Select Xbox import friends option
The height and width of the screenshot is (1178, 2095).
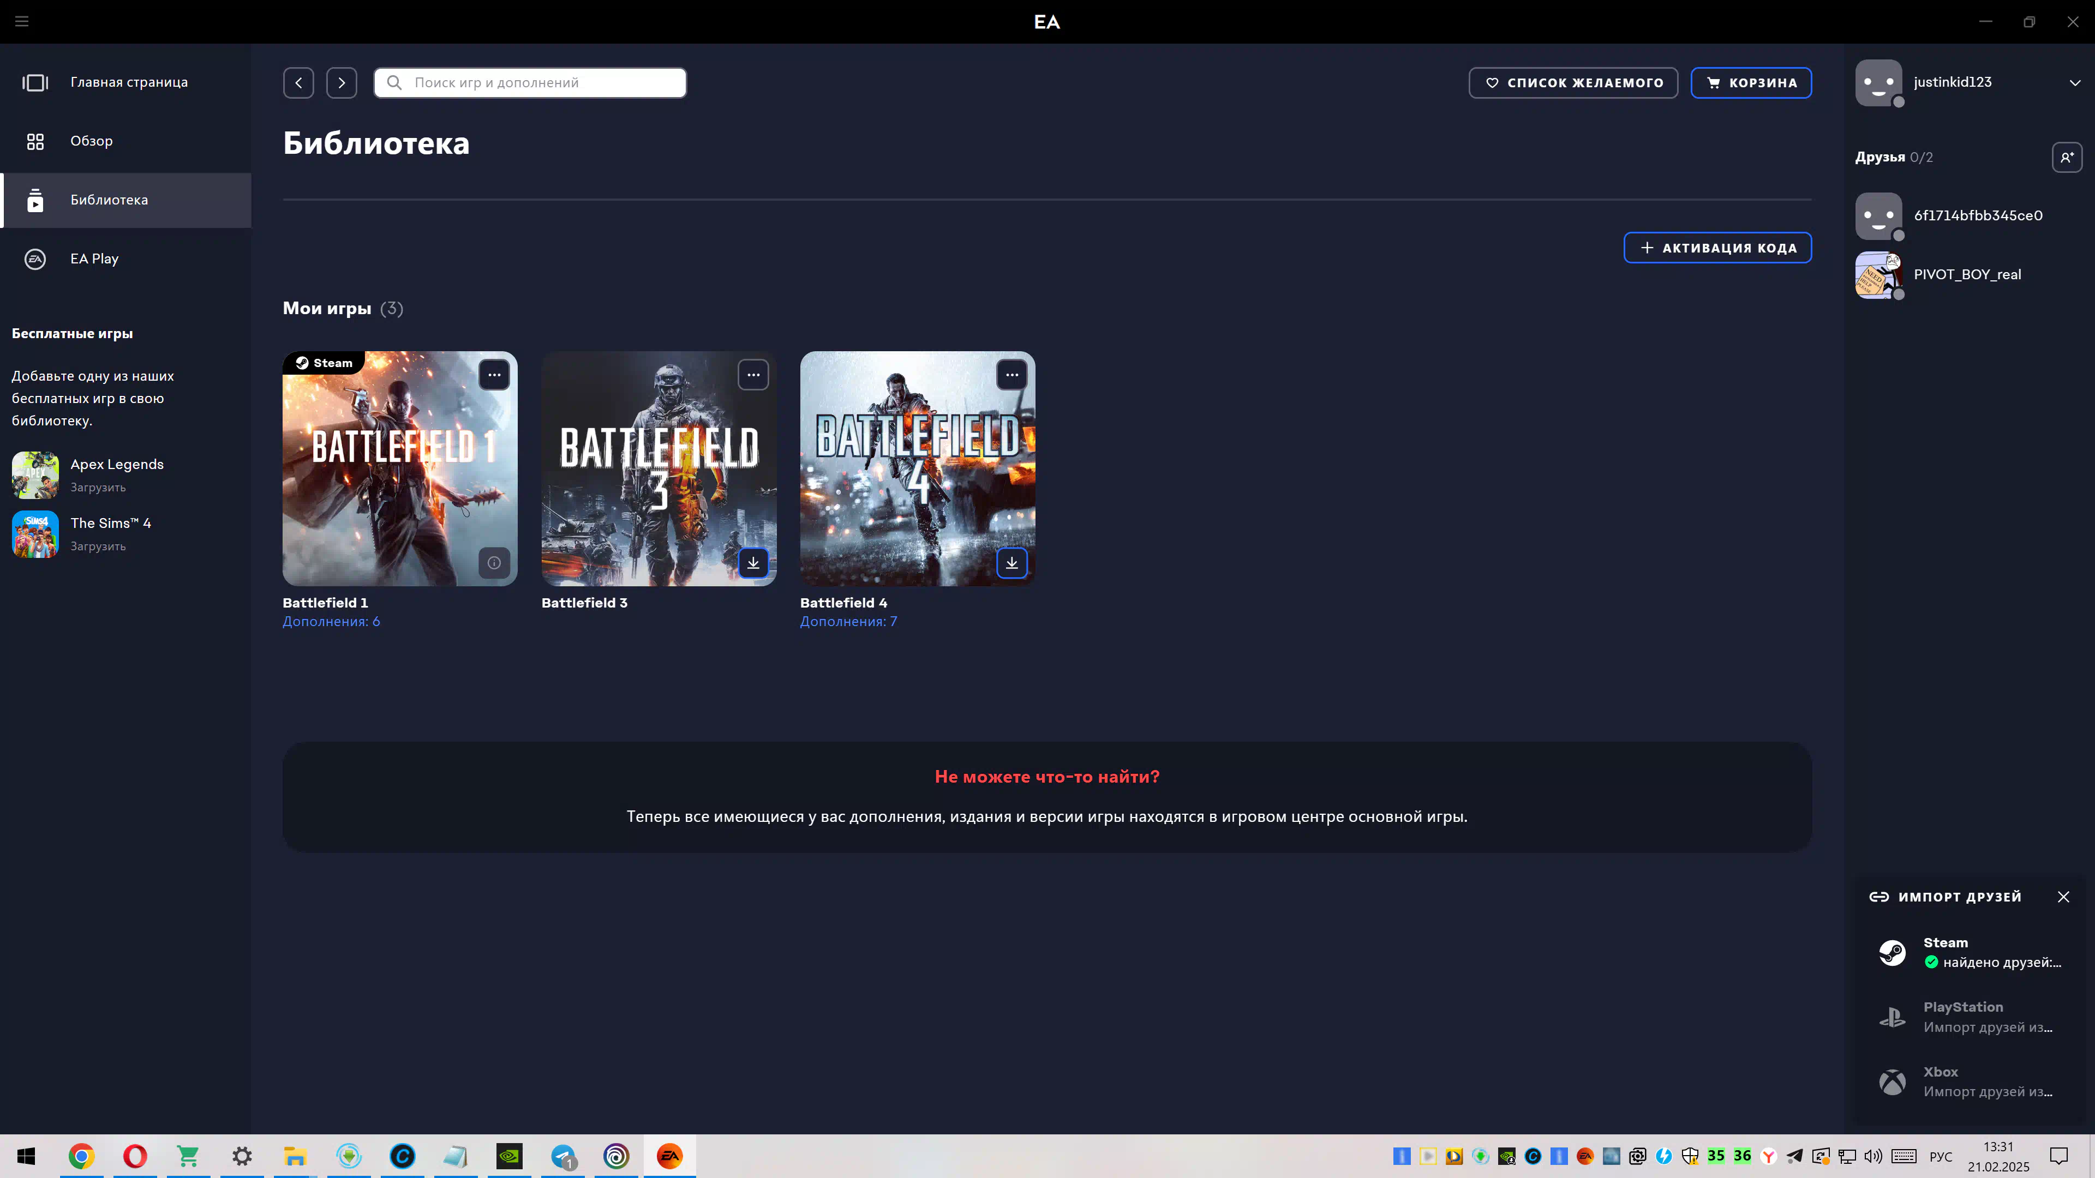click(1970, 1081)
